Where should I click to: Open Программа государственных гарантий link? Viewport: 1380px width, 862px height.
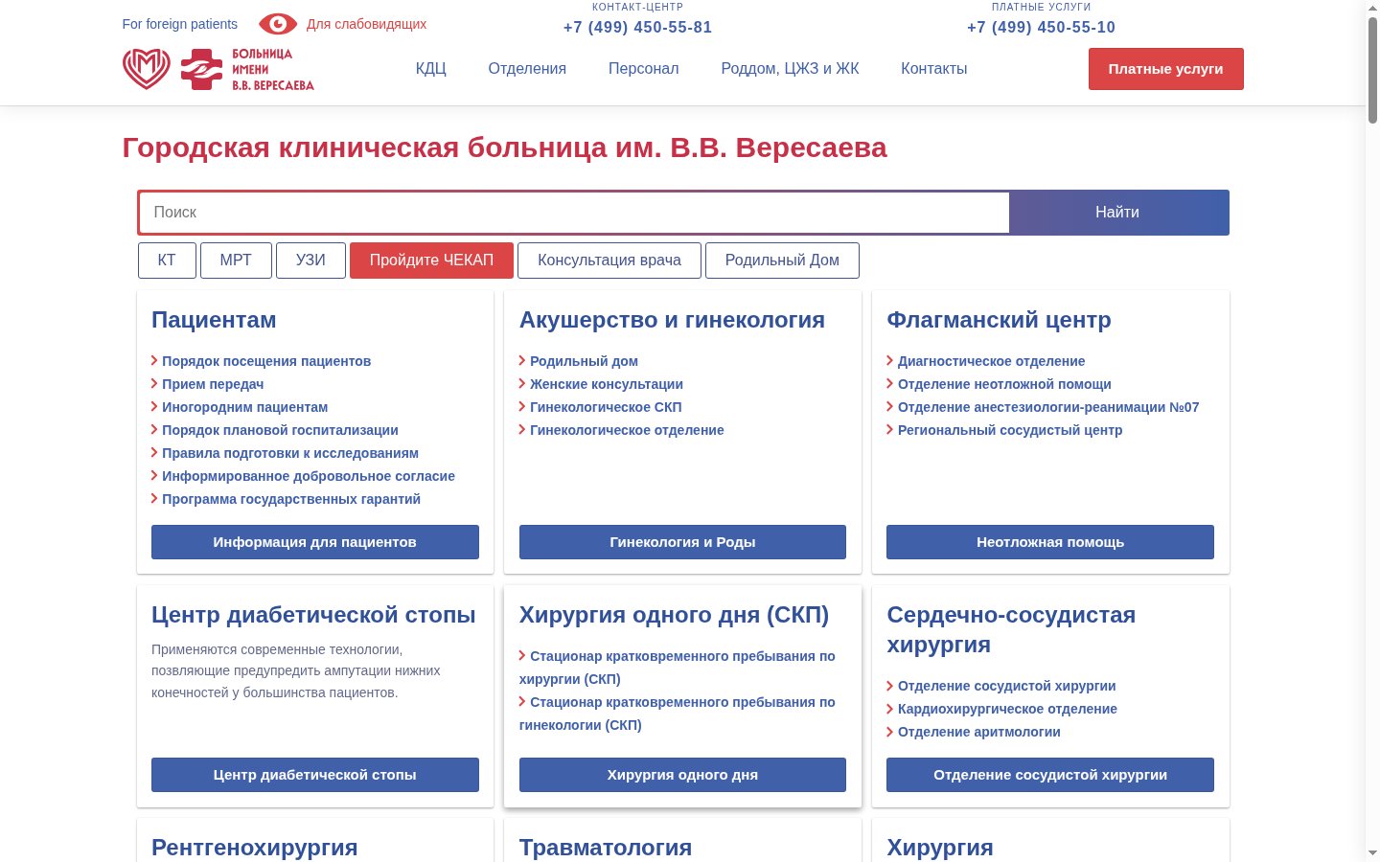291,499
